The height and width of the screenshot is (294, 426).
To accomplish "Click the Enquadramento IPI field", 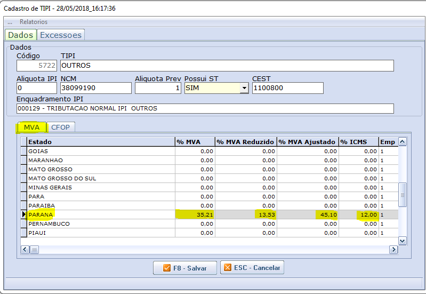I will (205, 108).
